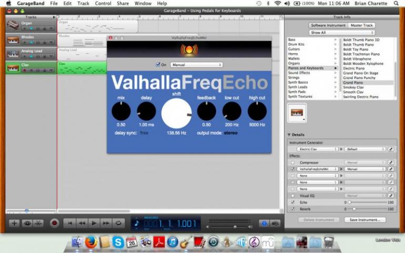Open the Default generator preset dropdown
Image resolution: width=405 pixels, height=253 pixels.
(x=365, y=149)
